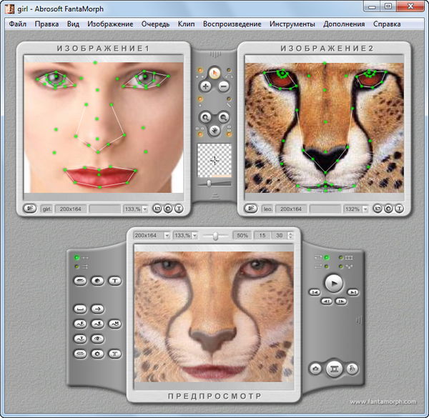The image size is (429, 418).
Task: Click the restore arrow icon in Изображение2 panel
Action: click(378, 209)
